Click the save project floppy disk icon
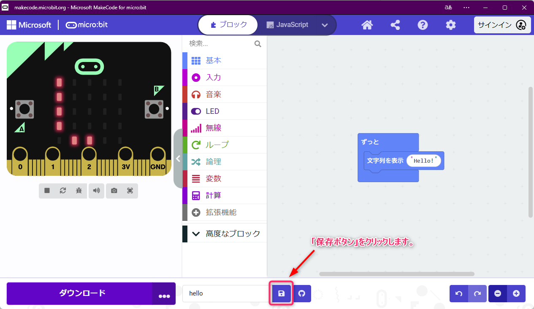 (x=281, y=293)
